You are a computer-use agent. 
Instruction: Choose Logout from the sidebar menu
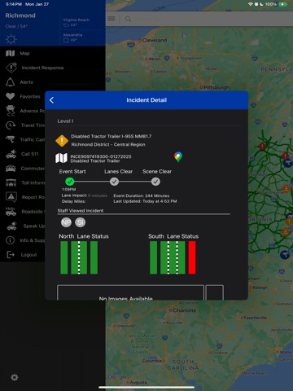(28, 255)
